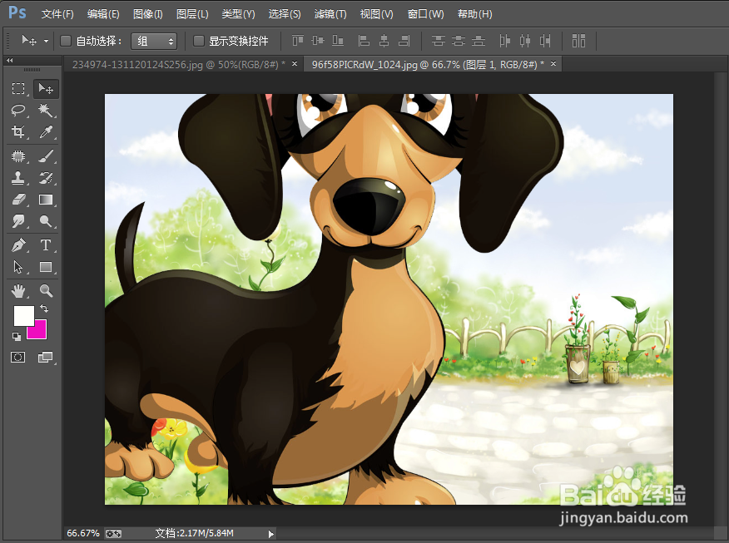Select the Pen tool
The width and height of the screenshot is (729, 543).
click(18, 244)
